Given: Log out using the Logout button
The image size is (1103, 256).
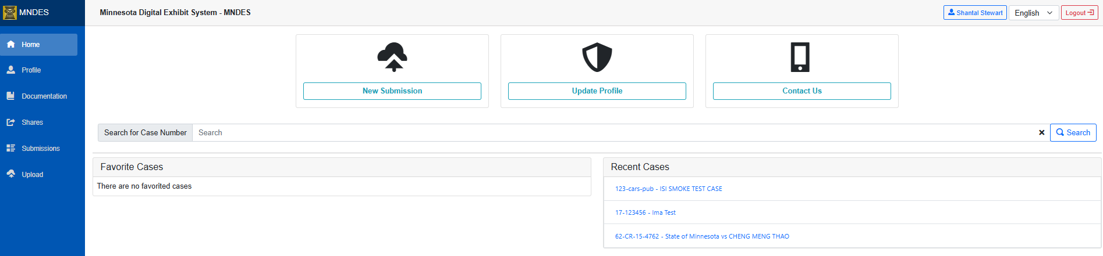Looking at the screenshot, I should 1079,13.
